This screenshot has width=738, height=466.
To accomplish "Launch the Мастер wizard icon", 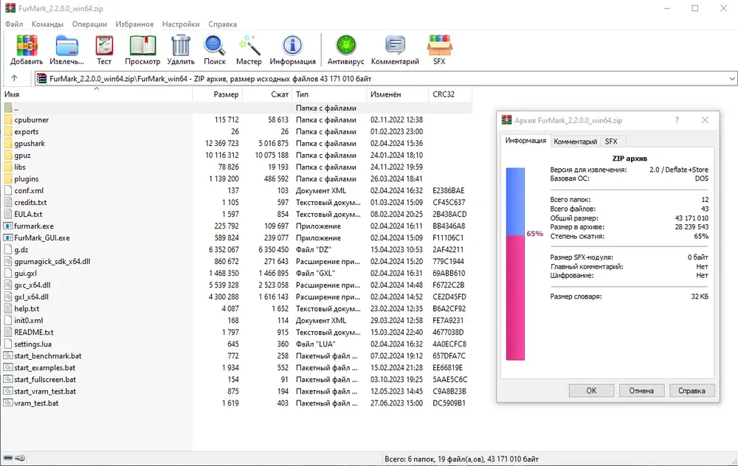I will click(x=249, y=46).
